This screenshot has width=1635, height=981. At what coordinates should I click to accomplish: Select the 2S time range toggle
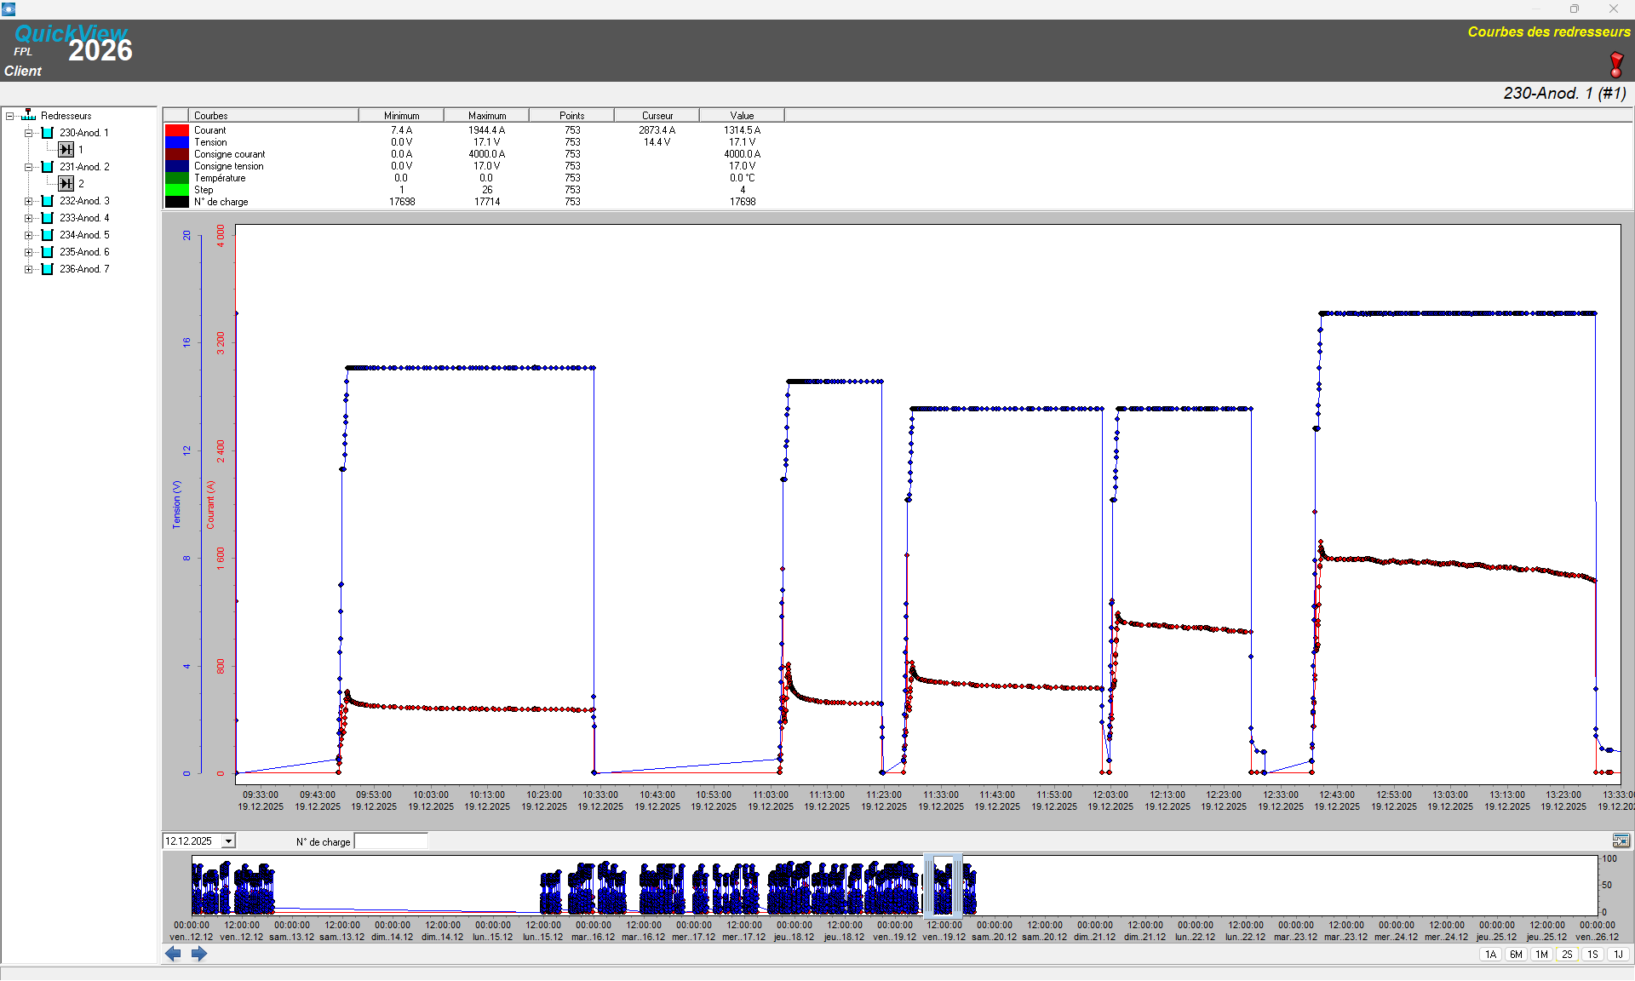click(1567, 955)
